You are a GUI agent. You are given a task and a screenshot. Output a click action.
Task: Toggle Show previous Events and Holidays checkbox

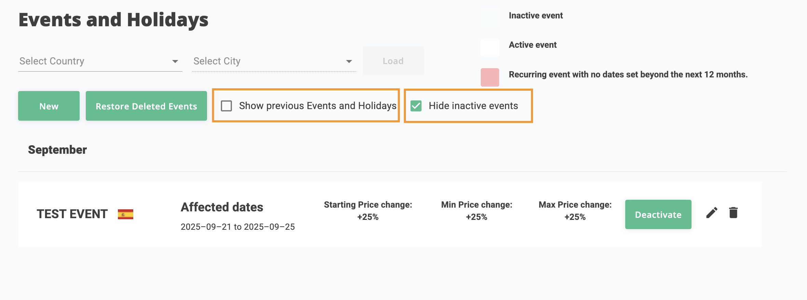tap(227, 106)
